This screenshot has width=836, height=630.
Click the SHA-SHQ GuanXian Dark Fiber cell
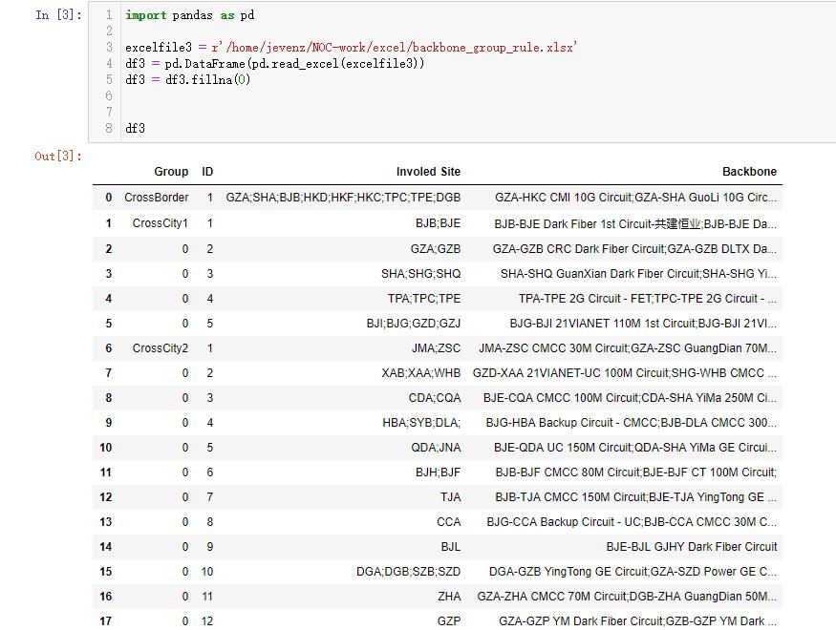[638, 274]
